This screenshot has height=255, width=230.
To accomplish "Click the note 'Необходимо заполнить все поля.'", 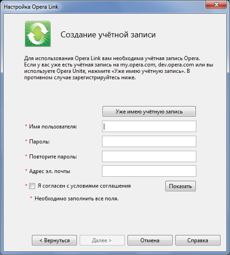I will pos(77,199).
